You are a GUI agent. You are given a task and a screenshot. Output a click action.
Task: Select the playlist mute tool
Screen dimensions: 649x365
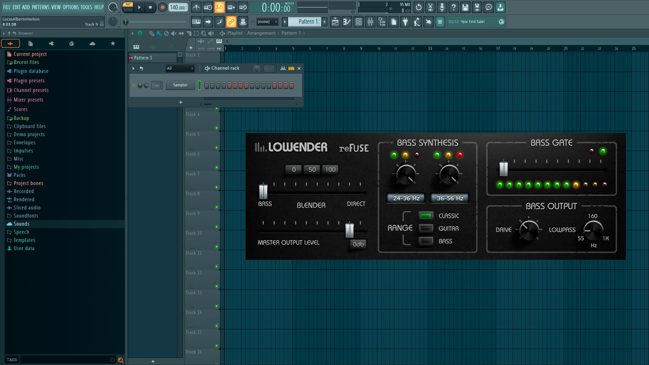tap(173, 33)
